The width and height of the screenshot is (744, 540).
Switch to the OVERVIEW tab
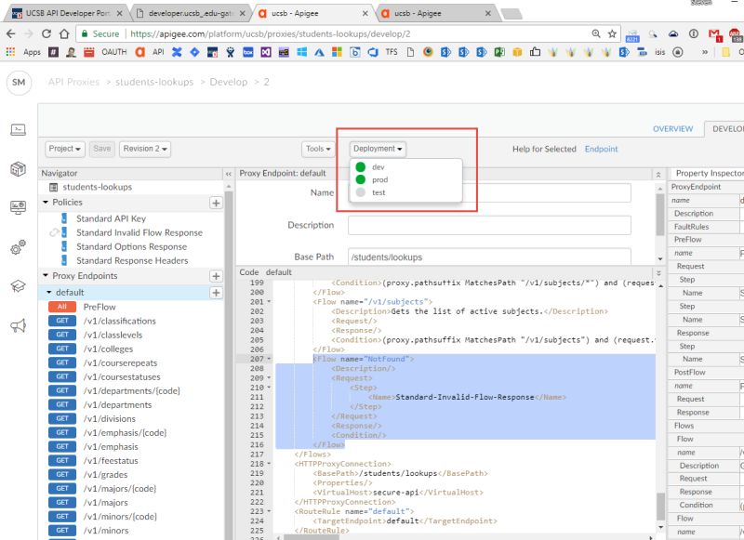[x=672, y=129]
